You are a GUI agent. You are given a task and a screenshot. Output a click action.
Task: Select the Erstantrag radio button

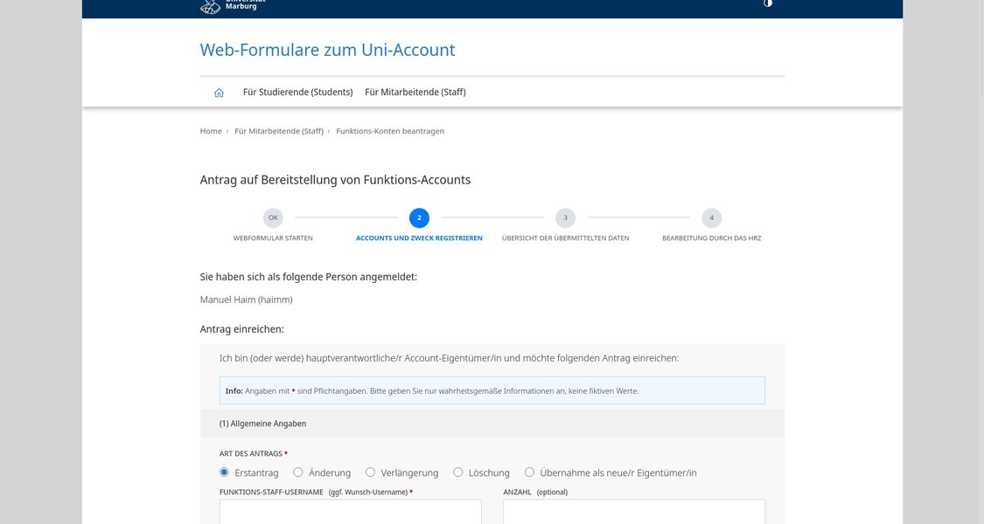coord(224,472)
